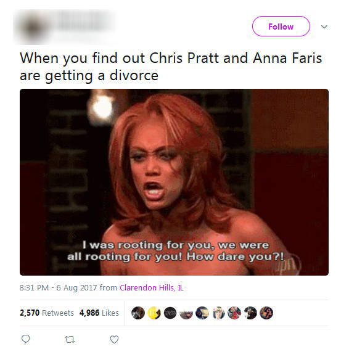This screenshot has width=349, height=349.
Task: Click the last liker avatar in the row
Action: click(266, 313)
